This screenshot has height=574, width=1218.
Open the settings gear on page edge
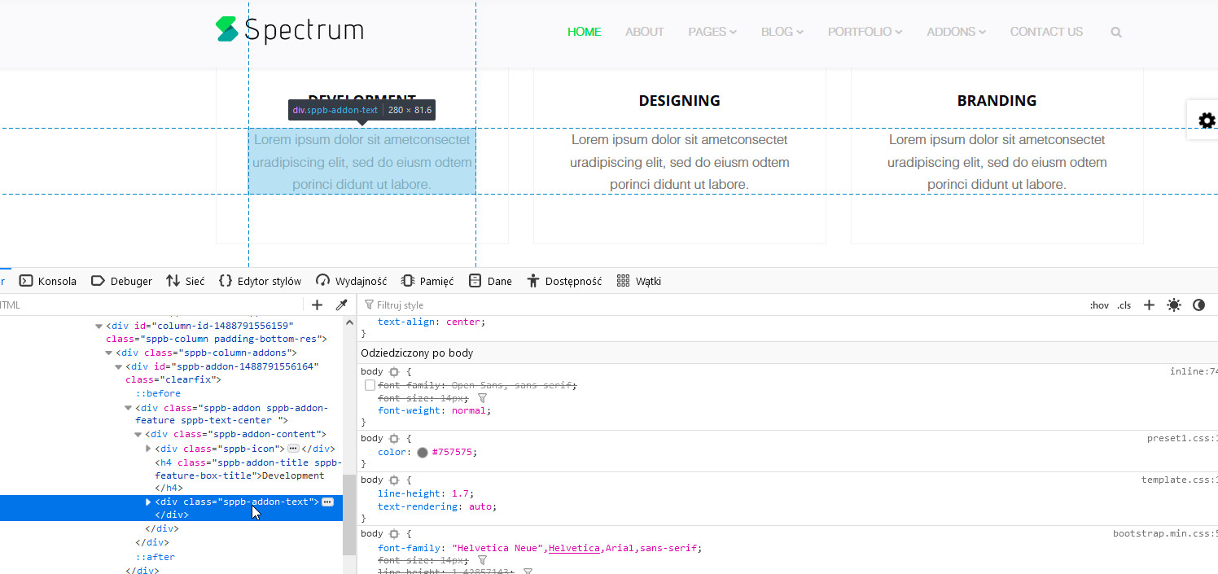(x=1206, y=120)
